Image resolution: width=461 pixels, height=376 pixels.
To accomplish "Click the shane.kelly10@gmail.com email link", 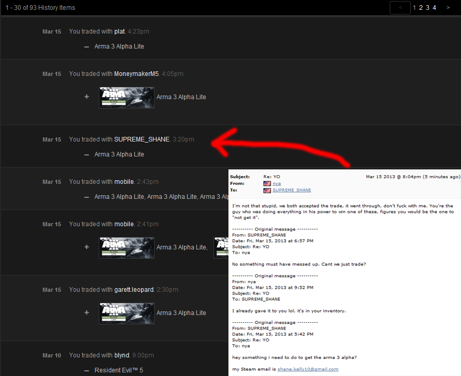I will pyautogui.click(x=308, y=369).
